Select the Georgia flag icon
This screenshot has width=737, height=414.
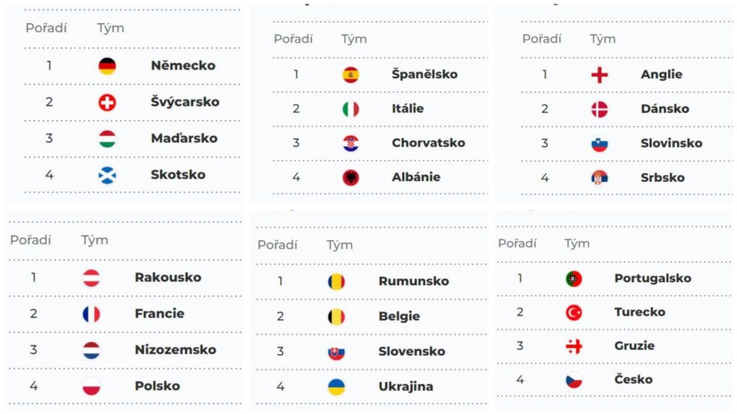[574, 346]
